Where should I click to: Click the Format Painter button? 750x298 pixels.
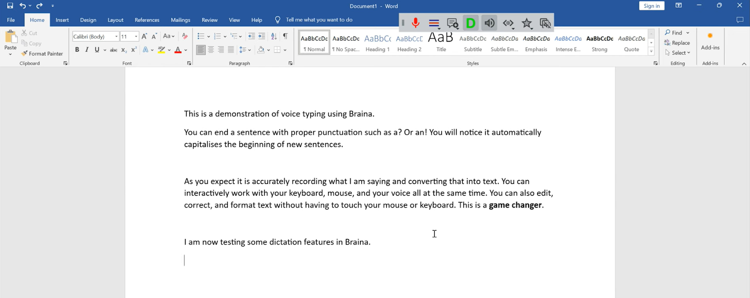coord(42,53)
